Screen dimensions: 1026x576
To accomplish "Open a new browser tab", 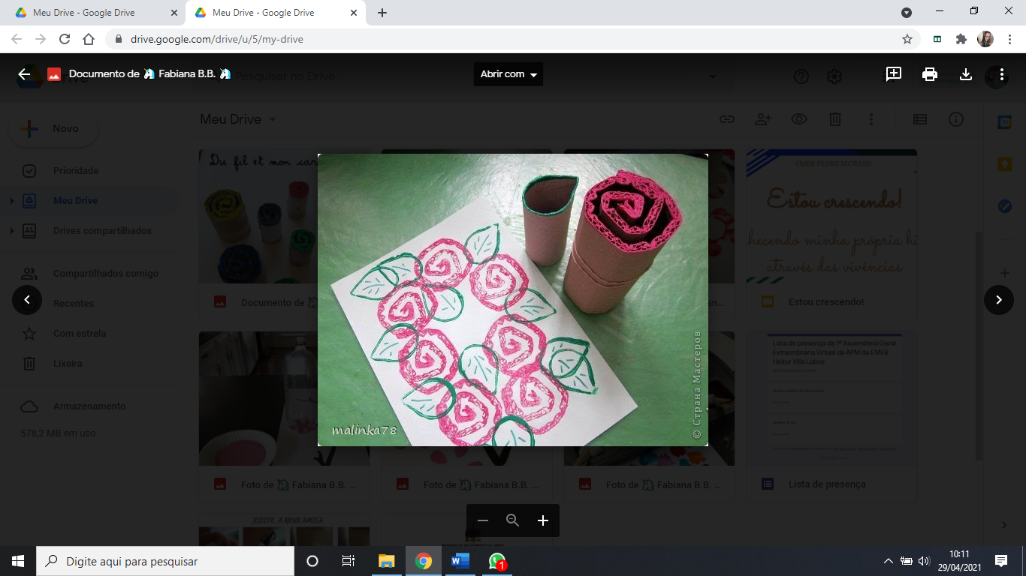I will [382, 13].
